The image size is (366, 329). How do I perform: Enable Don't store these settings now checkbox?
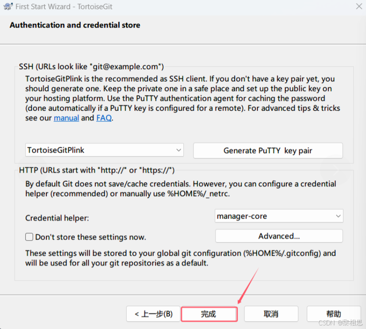[29, 237]
